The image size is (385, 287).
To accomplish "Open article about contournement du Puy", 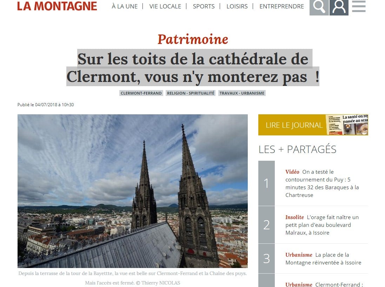I will 322,183.
